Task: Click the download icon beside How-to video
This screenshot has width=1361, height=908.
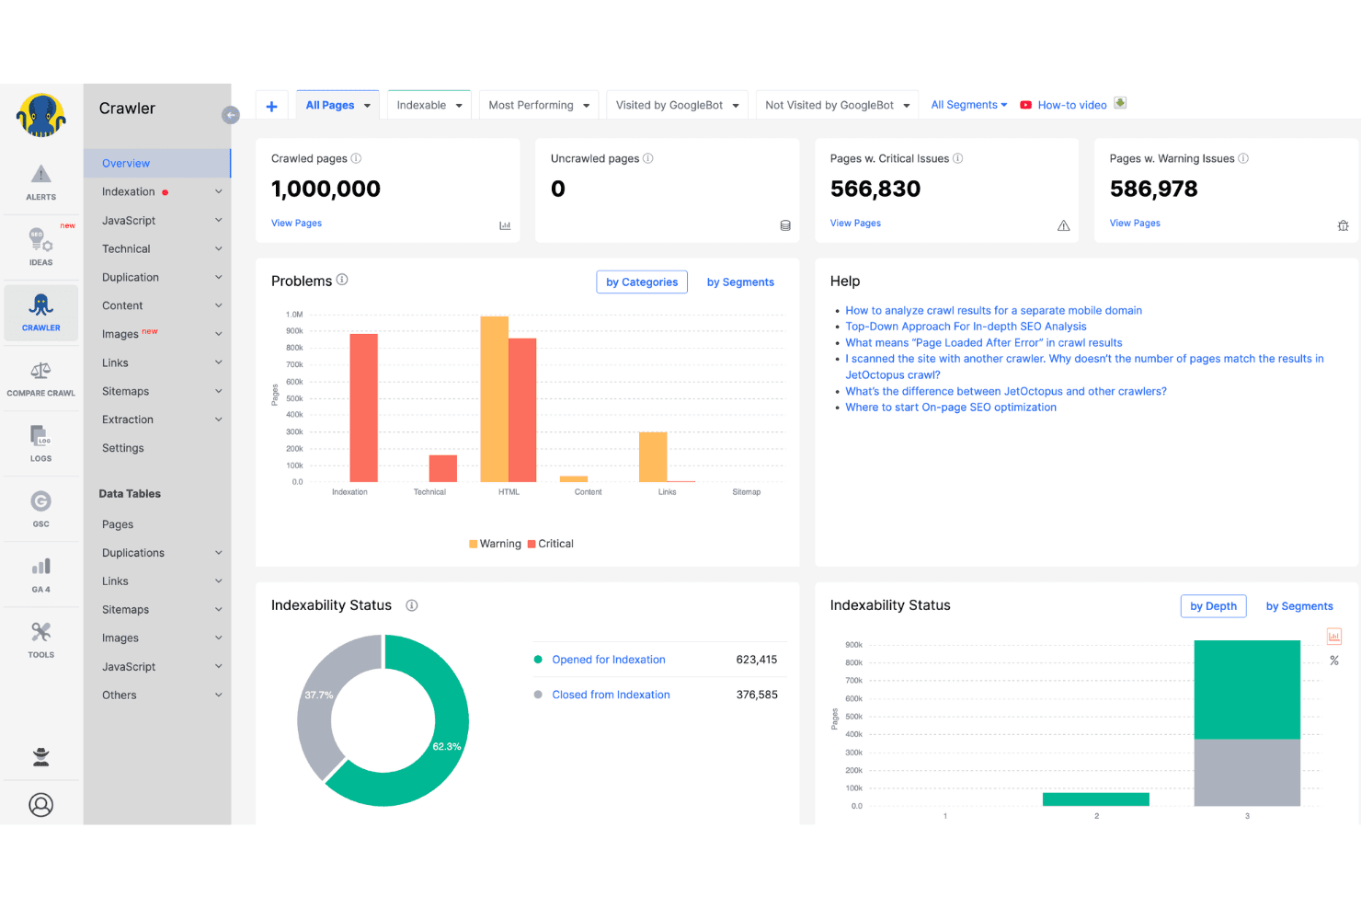Action: coord(1120,103)
